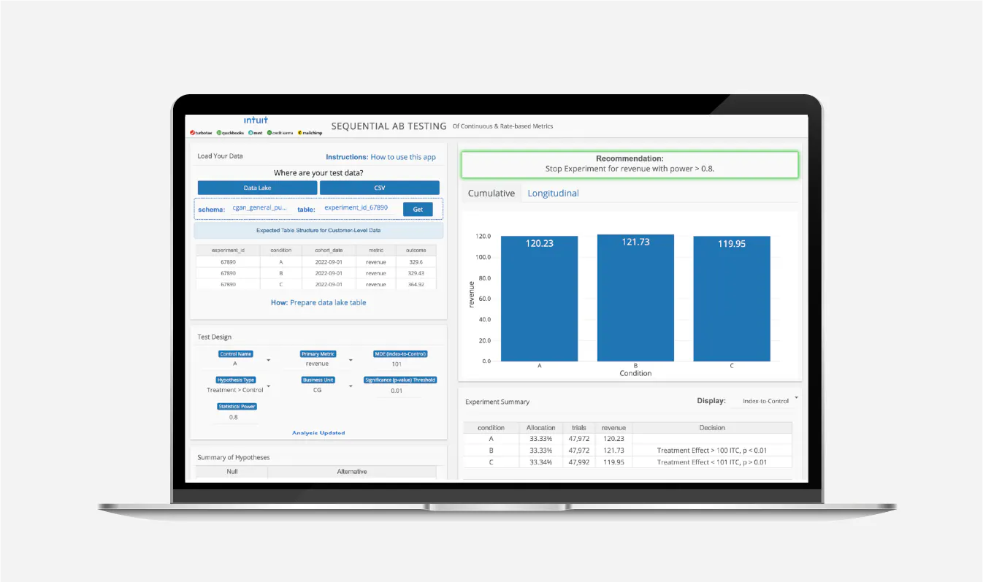Click the '121.73' revenue cell

613,451
